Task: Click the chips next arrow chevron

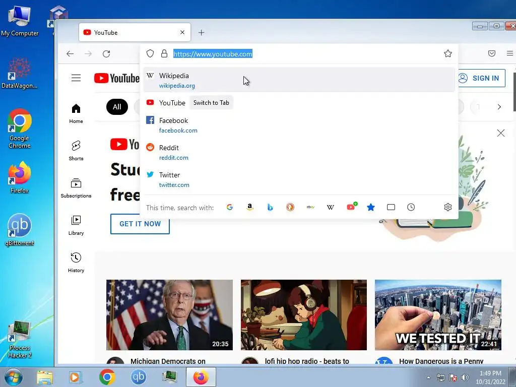Action: (x=499, y=107)
